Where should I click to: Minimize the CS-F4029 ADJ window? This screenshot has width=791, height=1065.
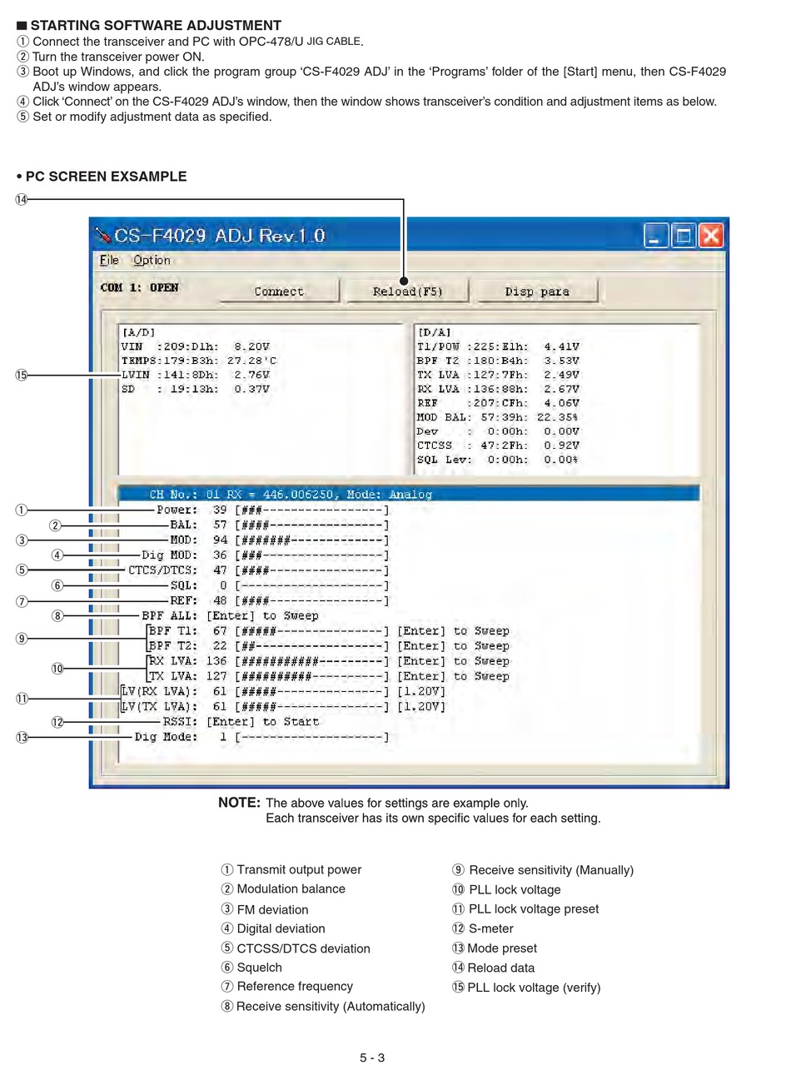(656, 236)
